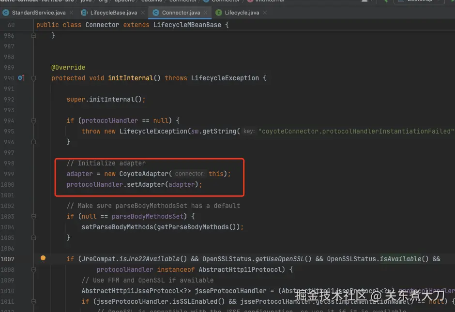Collapse the isSSLEnabled if block on line 1011

pos(34,301)
